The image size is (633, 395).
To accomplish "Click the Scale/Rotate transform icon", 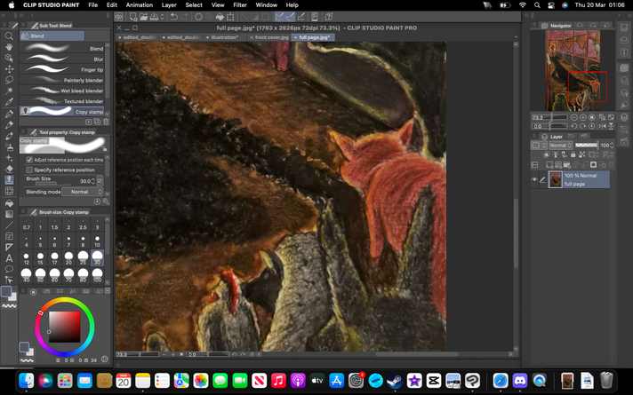I will 230,17.
